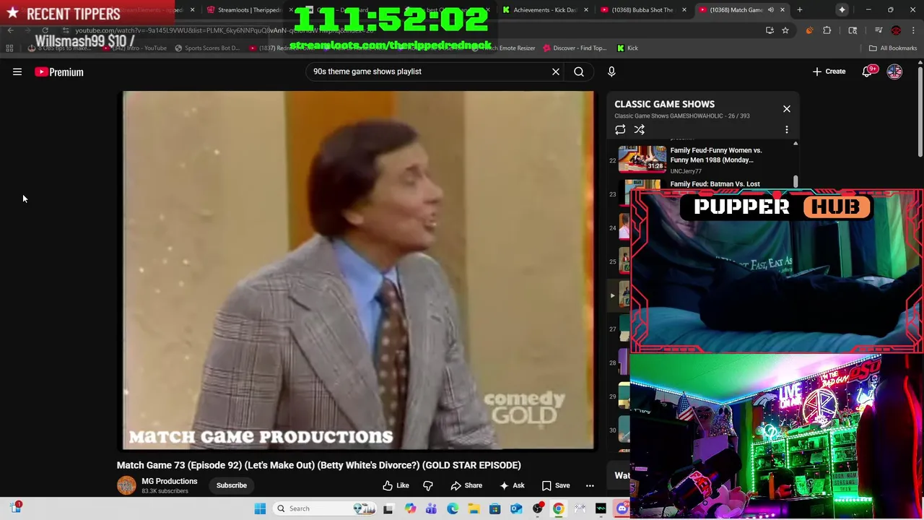Open the YouTube guide hamburger menu
Viewport: 924px width, 520px height.
pyautogui.click(x=17, y=71)
